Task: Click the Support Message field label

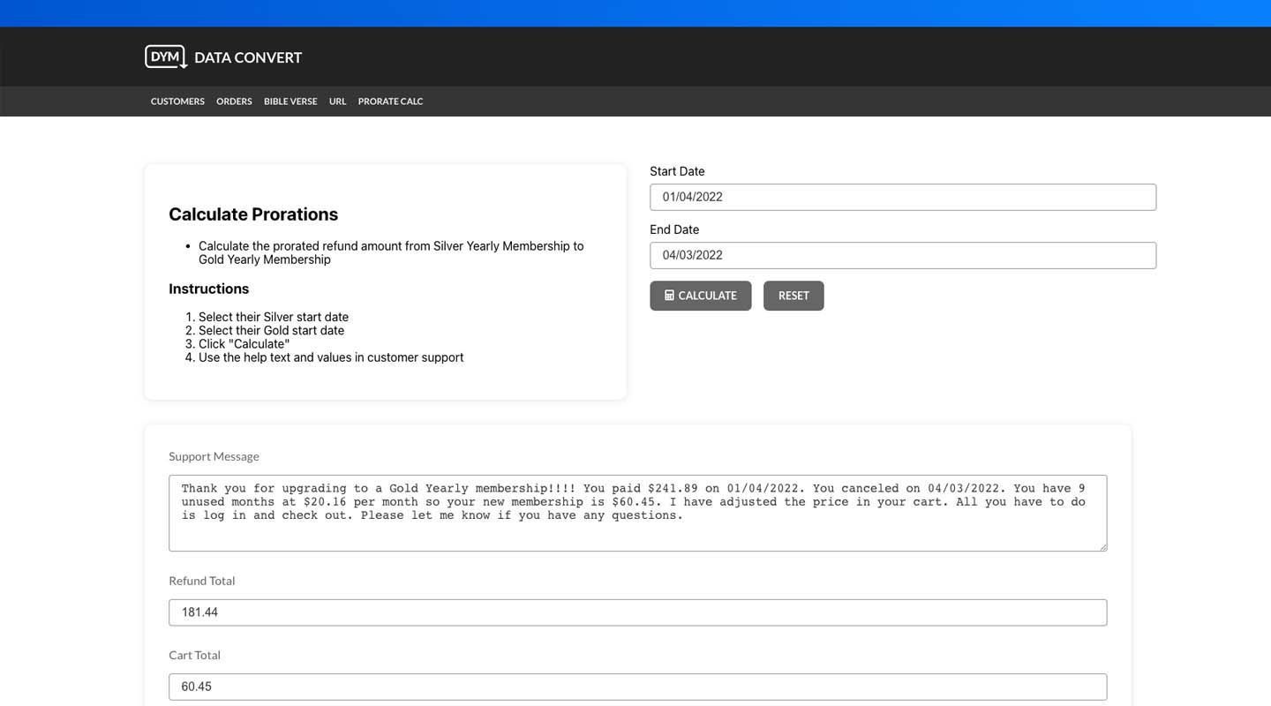Action: [214, 455]
